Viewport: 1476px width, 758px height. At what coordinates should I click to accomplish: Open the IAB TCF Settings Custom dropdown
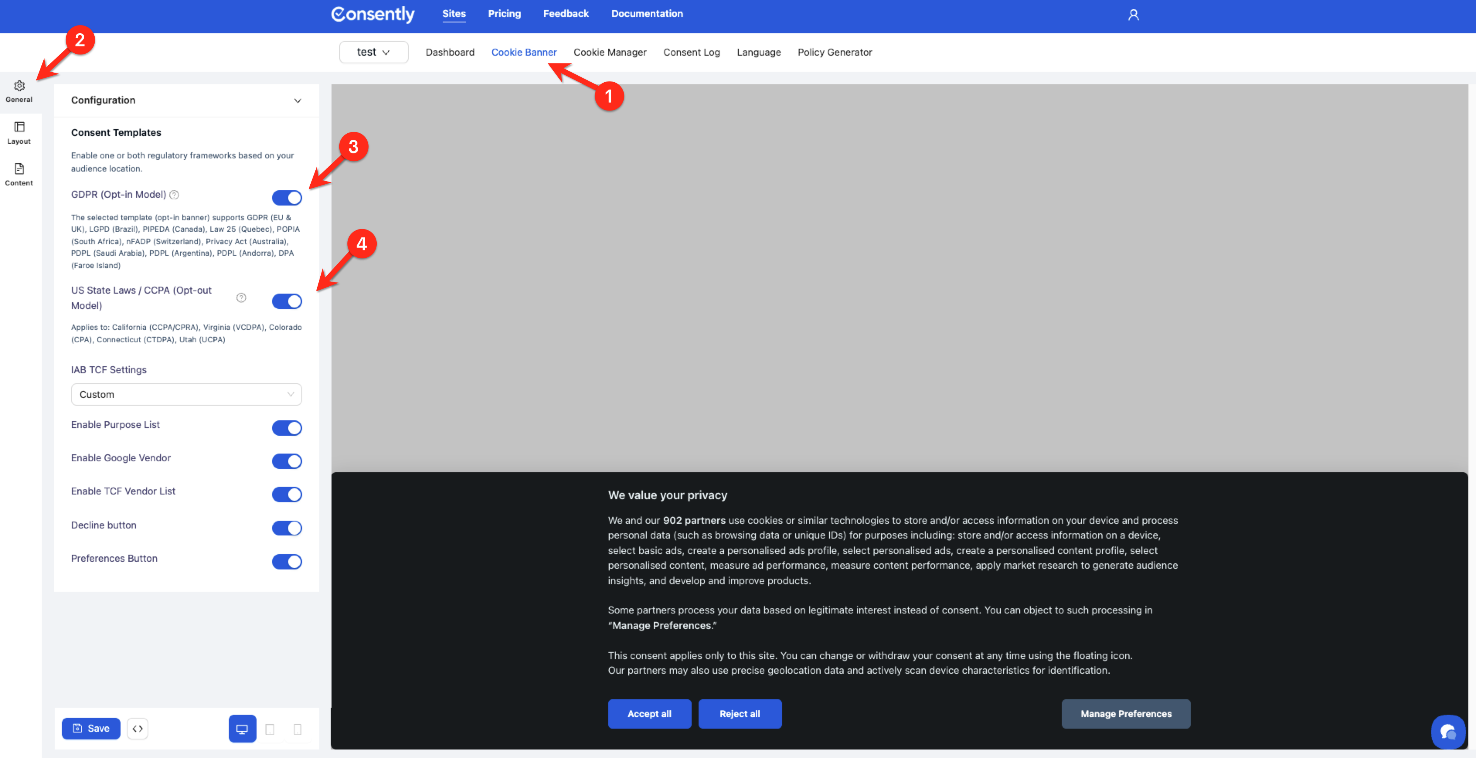coord(186,394)
